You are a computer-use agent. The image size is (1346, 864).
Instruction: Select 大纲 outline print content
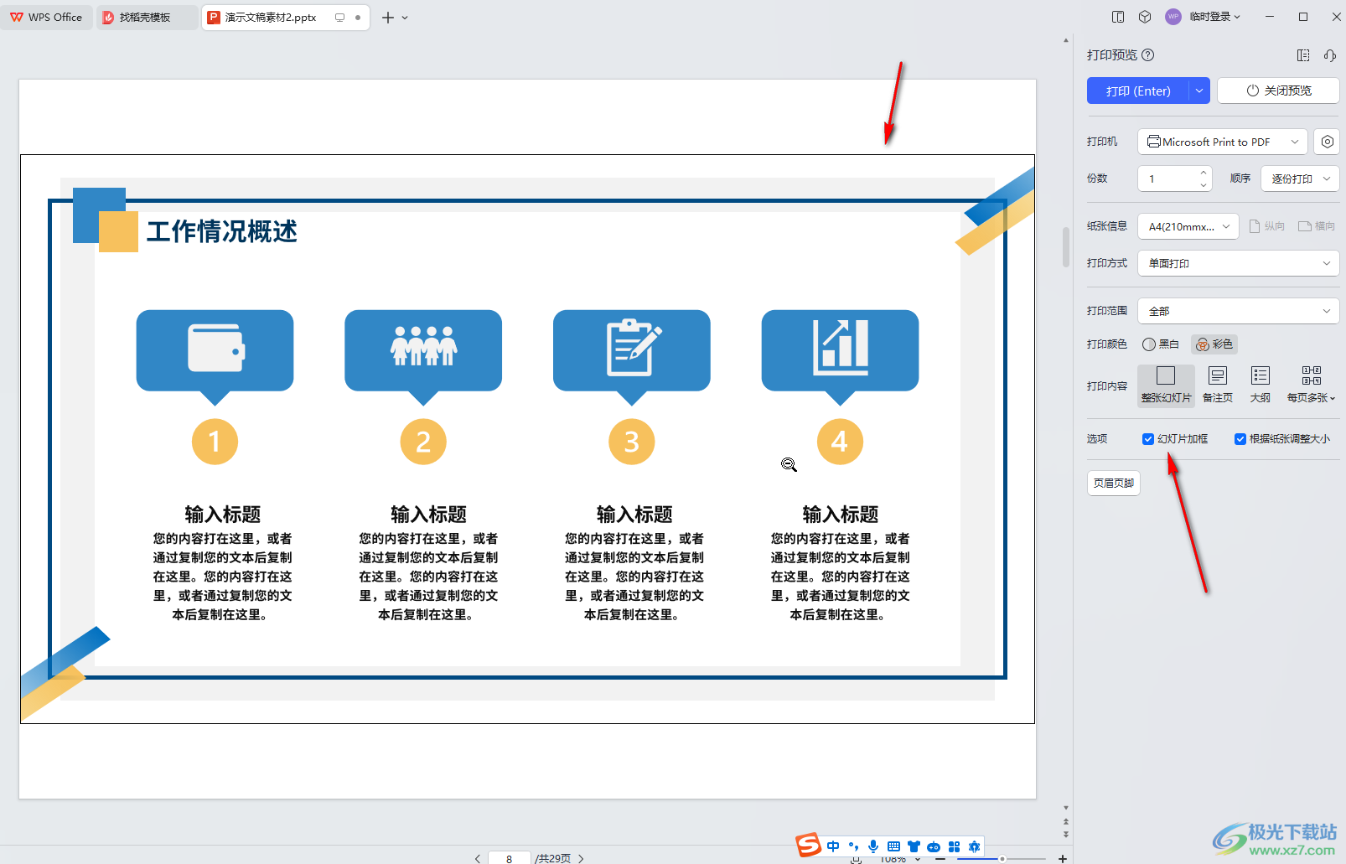[1261, 385]
